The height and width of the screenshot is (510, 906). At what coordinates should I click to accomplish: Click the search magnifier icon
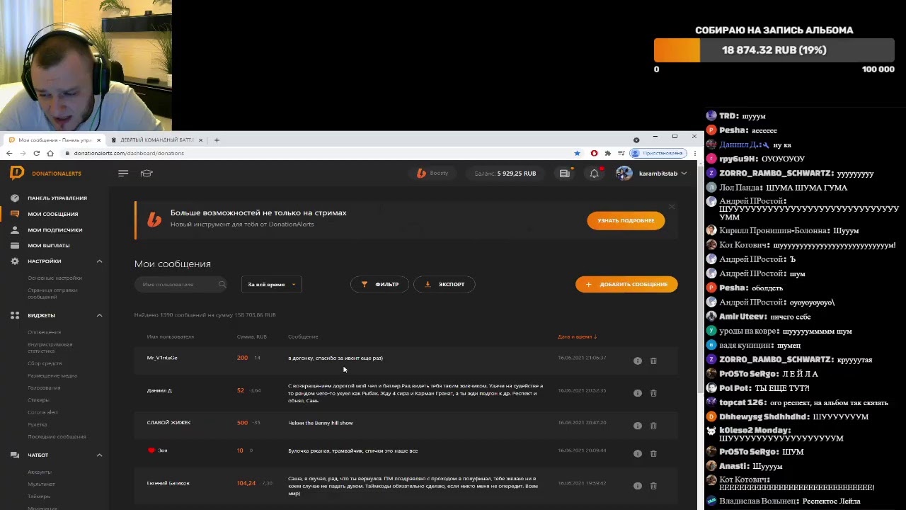222,285
